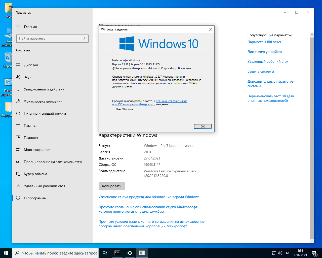Screen dimensions: 322x258
Task: Click the Копировать button
Action: click(112, 186)
